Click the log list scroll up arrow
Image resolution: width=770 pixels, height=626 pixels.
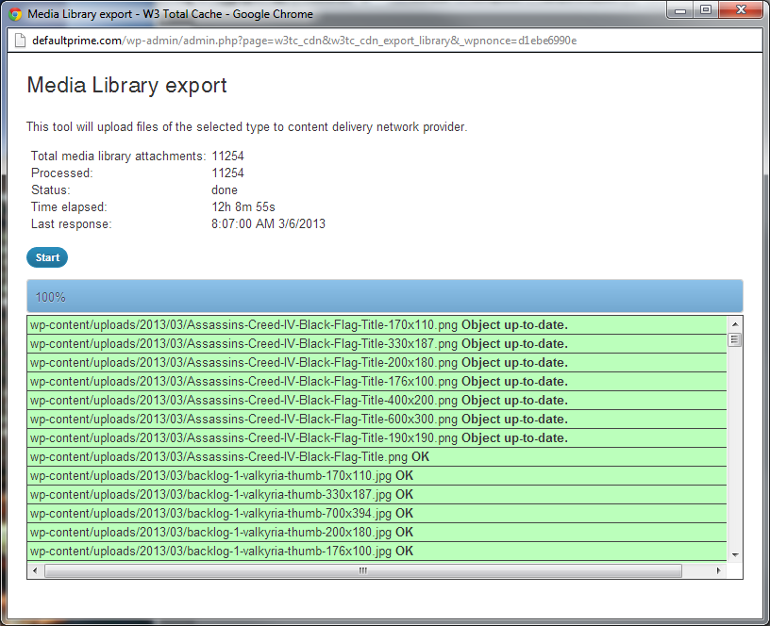click(x=735, y=324)
